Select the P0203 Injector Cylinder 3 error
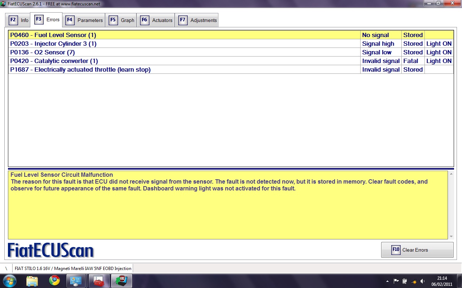462x288 pixels. click(x=231, y=44)
